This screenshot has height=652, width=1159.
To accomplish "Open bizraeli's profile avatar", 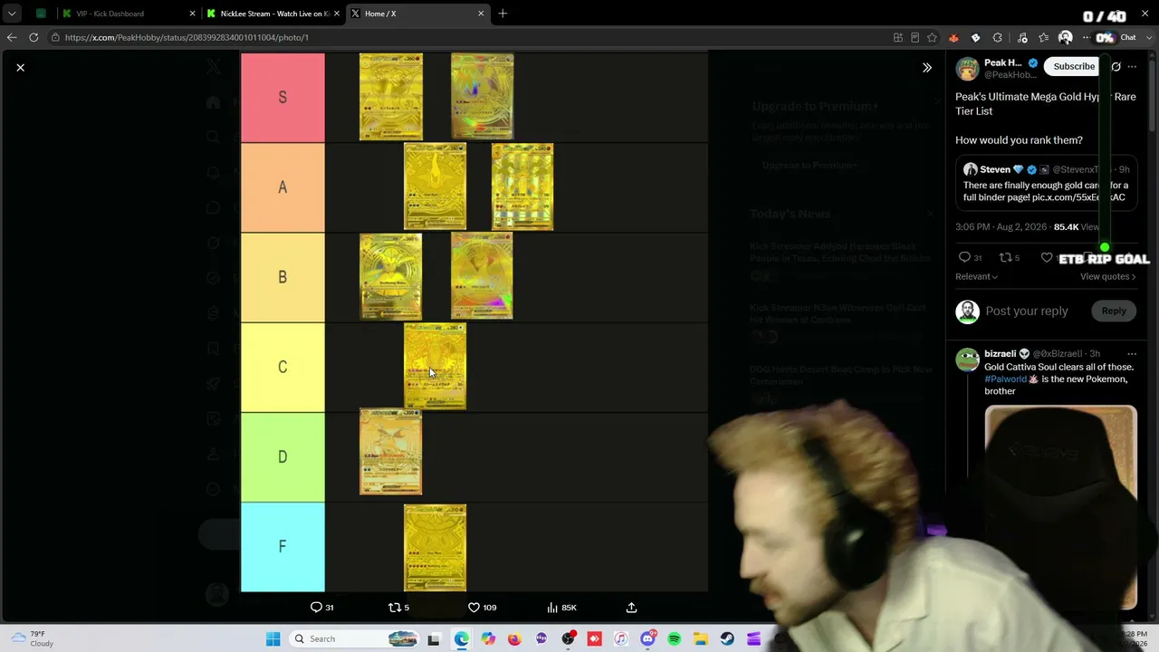I will (x=967, y=360).
